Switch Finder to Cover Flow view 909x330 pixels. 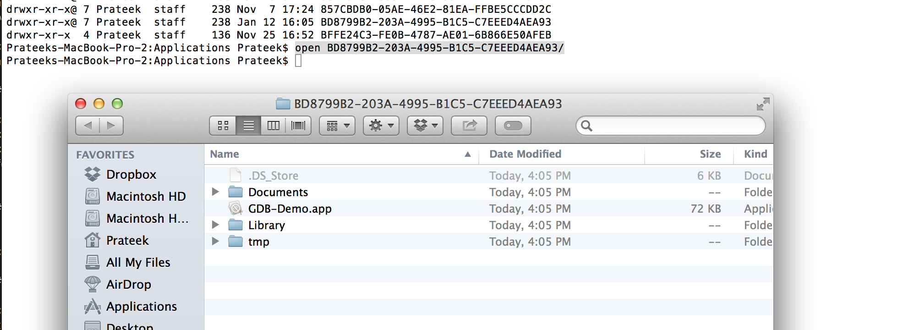click(298, 126)
